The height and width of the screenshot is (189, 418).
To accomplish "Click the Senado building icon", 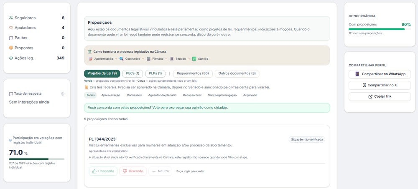I will pos(172,58).
